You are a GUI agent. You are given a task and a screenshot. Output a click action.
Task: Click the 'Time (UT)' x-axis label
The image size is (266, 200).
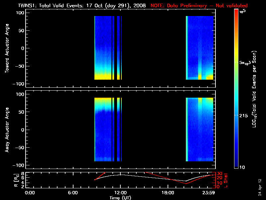click(121, 198)
